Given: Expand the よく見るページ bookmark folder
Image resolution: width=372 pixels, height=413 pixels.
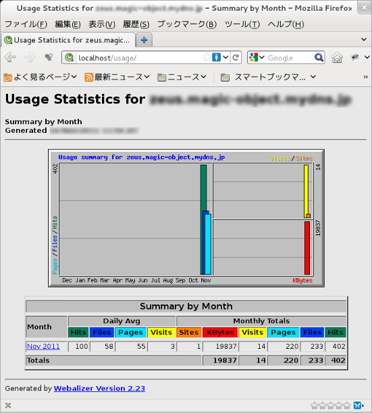Looking at the screenshot, I should point(41,77).
